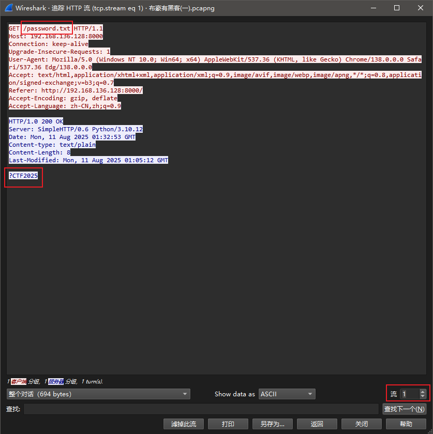Click the Host: 192.168.136.128:8000 line
This screenshot has width=433, height=434.
click(56, 36)
